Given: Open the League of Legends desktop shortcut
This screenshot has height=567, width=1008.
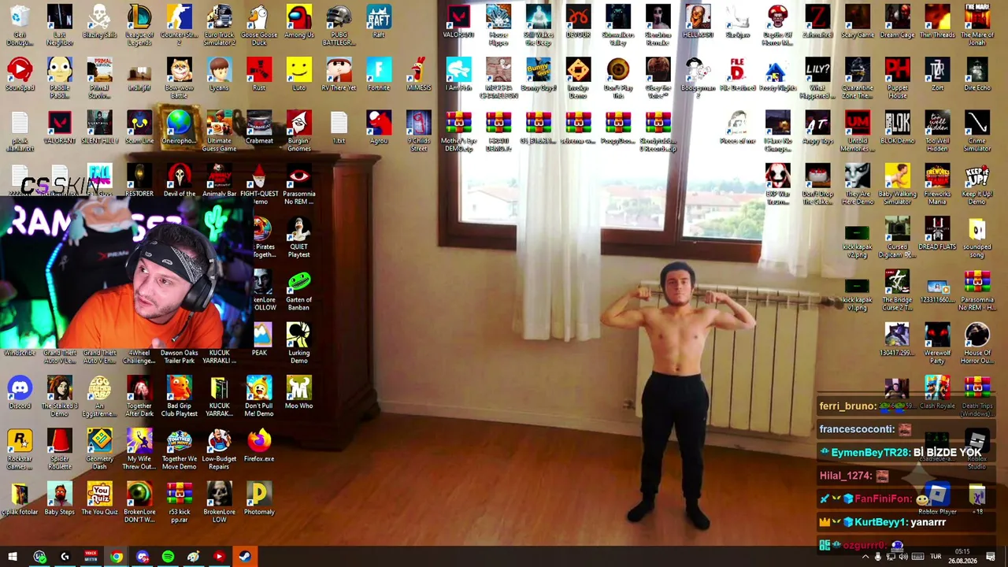Looking at the screenshot, I should [139, 25].
